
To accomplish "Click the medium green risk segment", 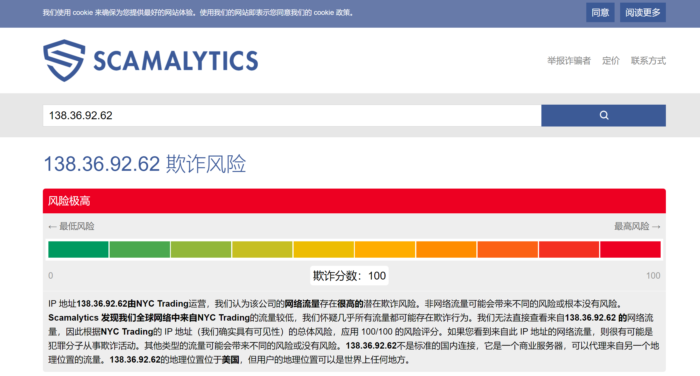I will 140,250.
